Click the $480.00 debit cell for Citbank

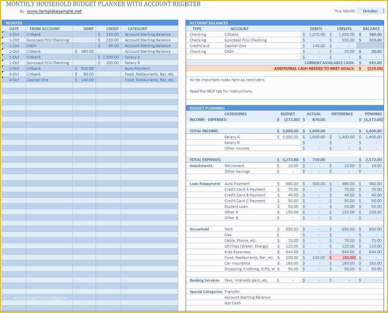pyautogui.click(x=84, y=51)
